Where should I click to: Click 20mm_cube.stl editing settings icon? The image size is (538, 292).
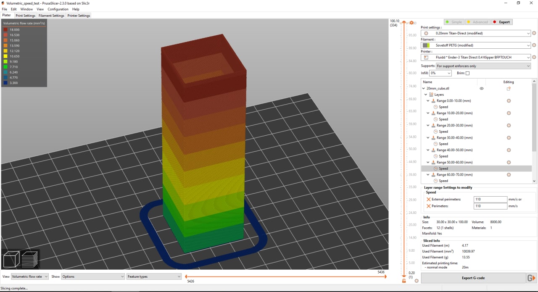(509, 89)
